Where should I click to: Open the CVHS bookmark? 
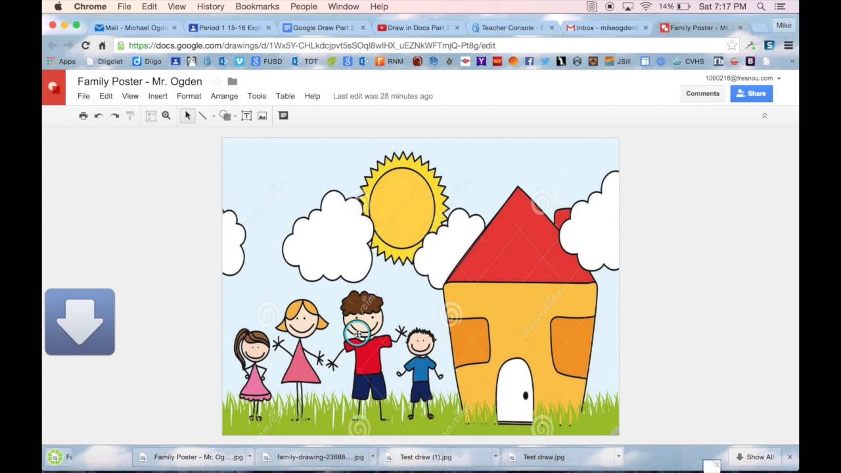(x=688, y=61)
